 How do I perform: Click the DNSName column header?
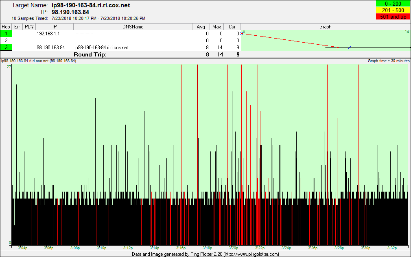tap(133, 27)
